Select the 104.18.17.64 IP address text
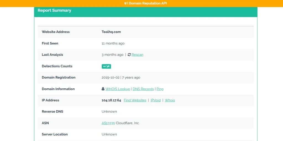283x141 pixels. 111,100
